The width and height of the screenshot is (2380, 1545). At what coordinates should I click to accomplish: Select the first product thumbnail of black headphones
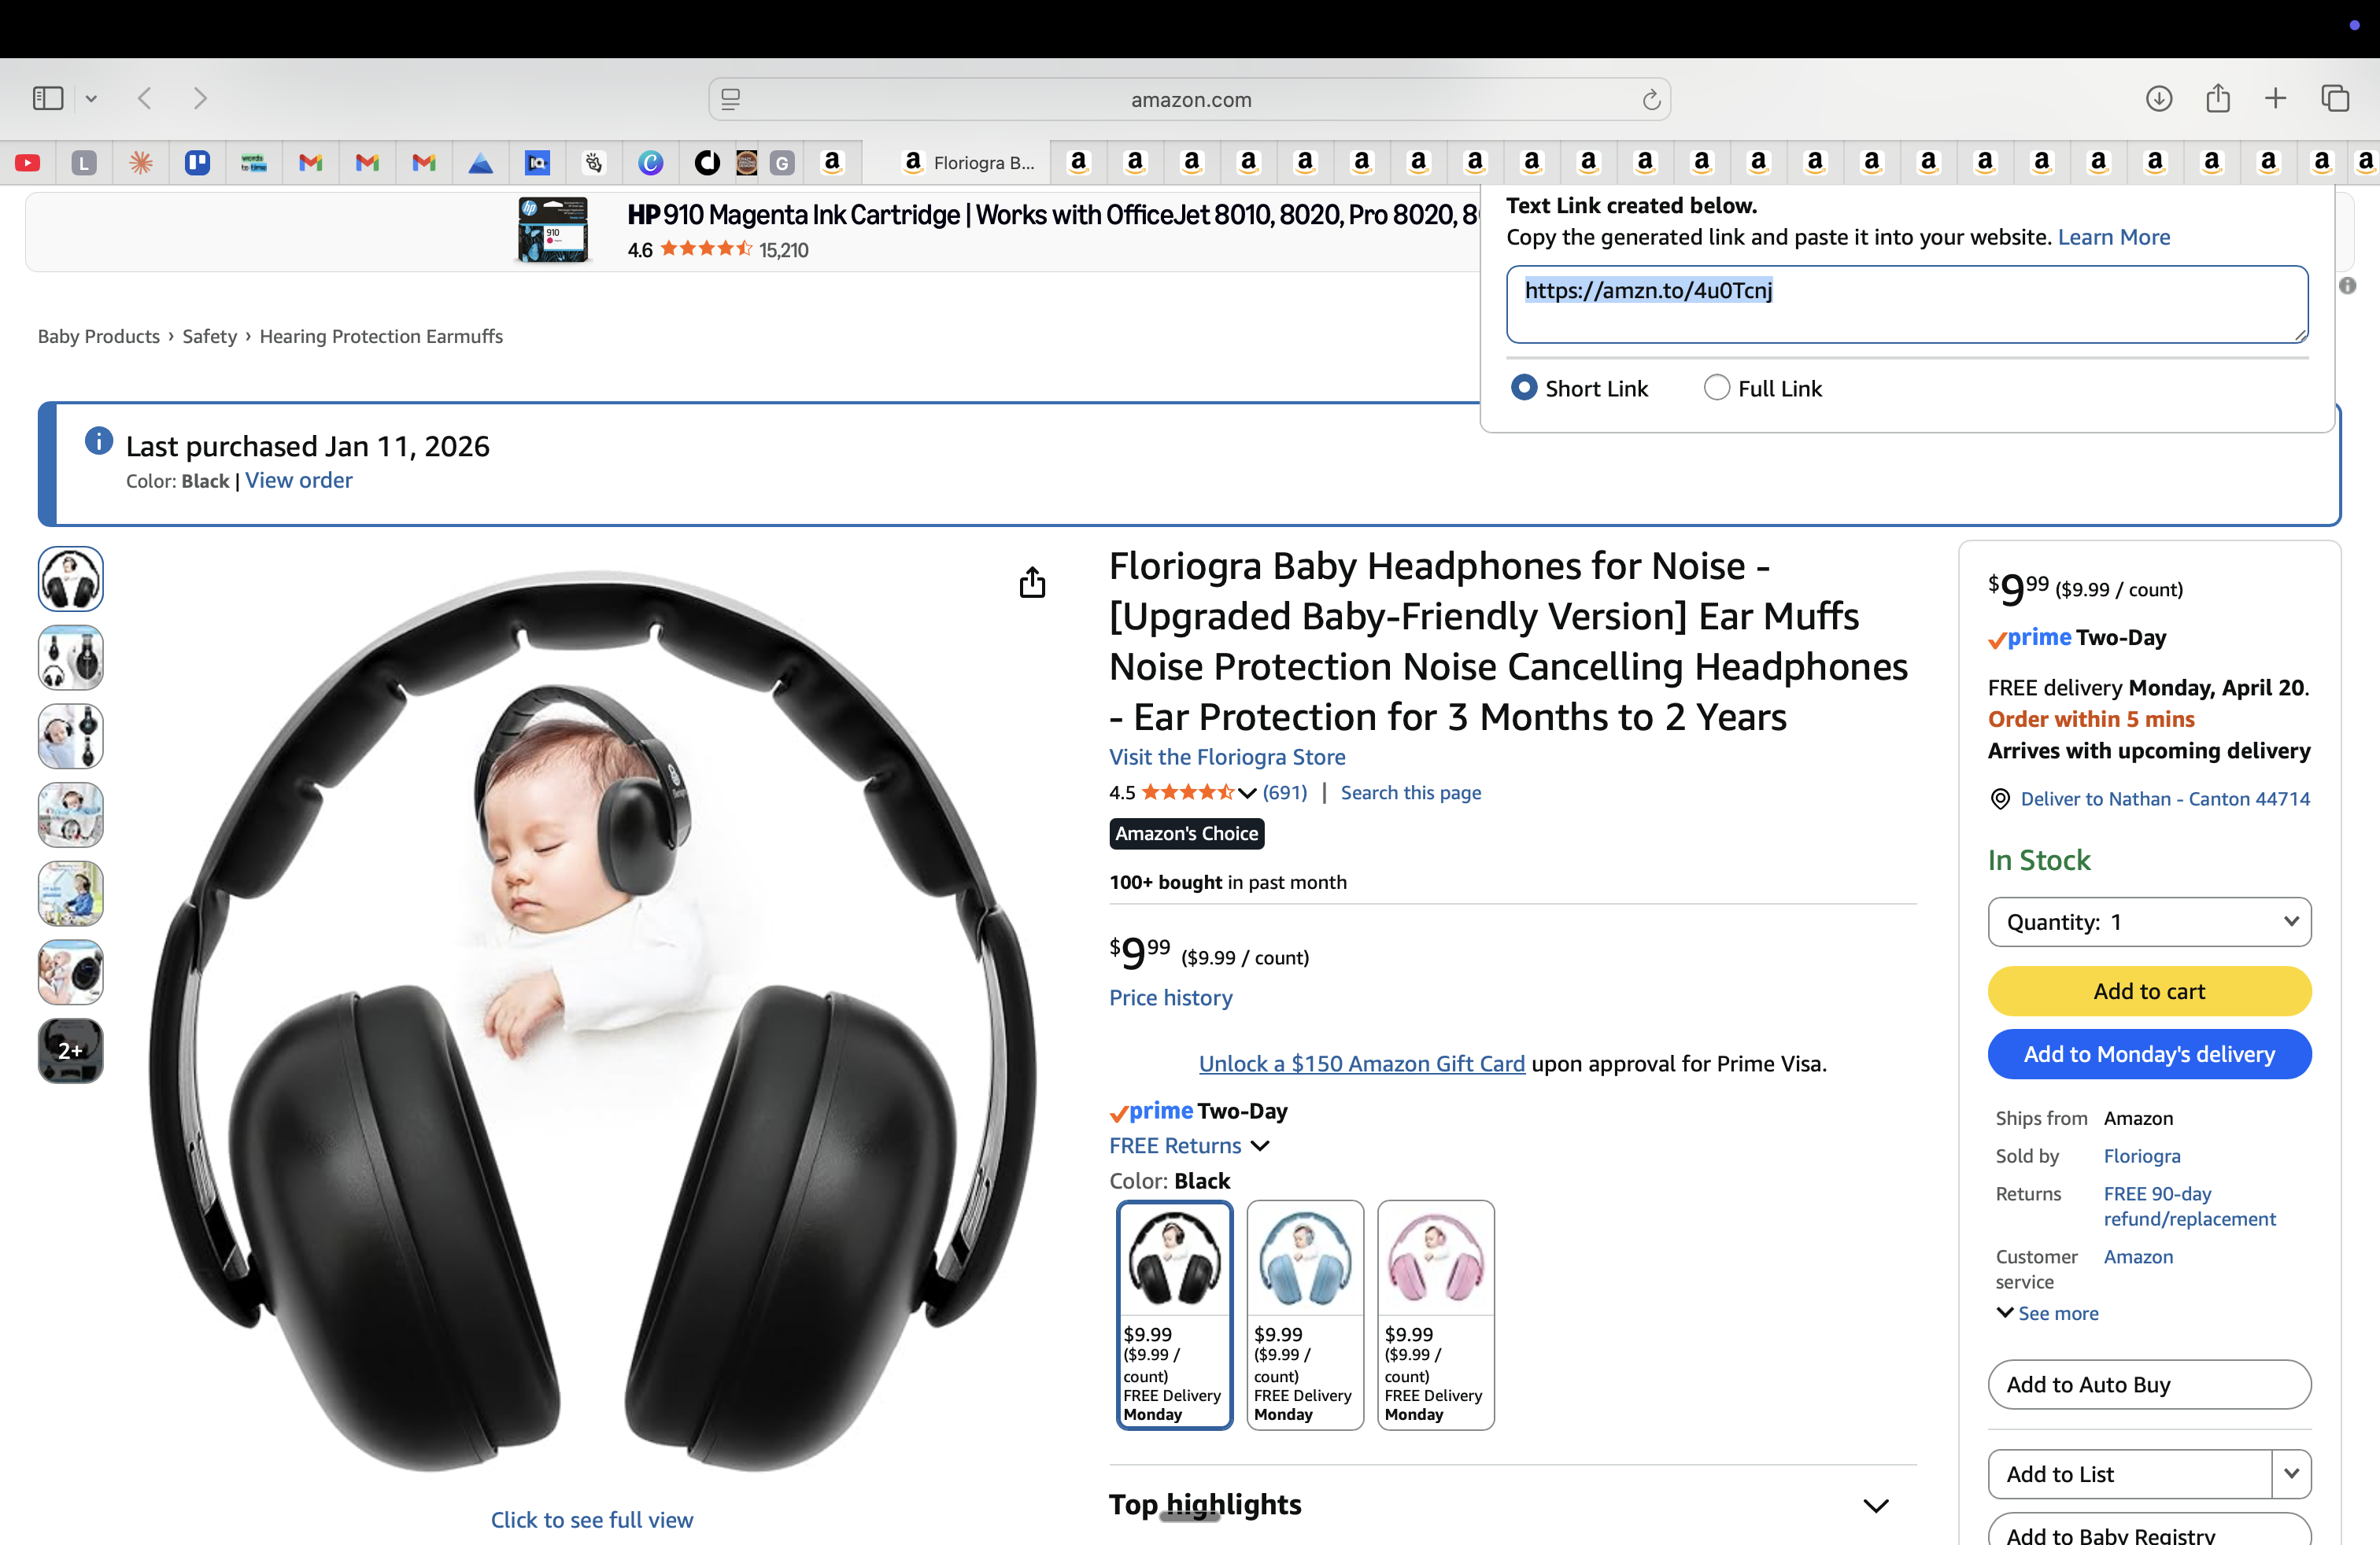[71, 579]
